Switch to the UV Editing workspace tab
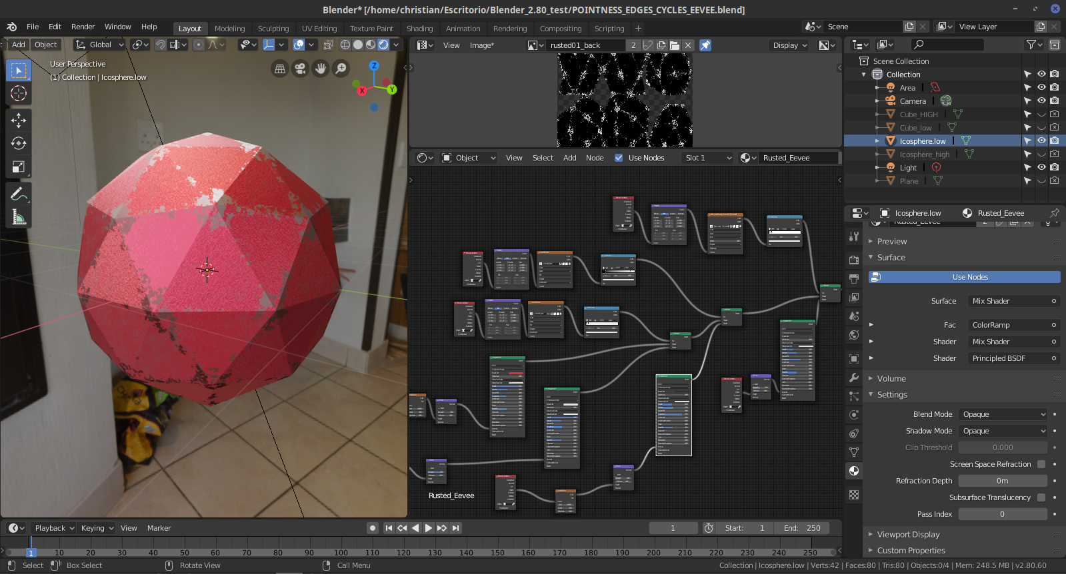The height and width of the screenshot is (574, 1066). click(319, 29)
